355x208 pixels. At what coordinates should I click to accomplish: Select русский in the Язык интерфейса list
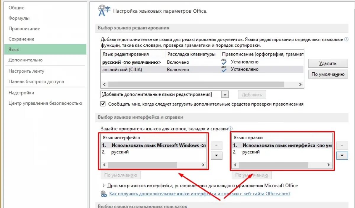click(x=154, y=152)
